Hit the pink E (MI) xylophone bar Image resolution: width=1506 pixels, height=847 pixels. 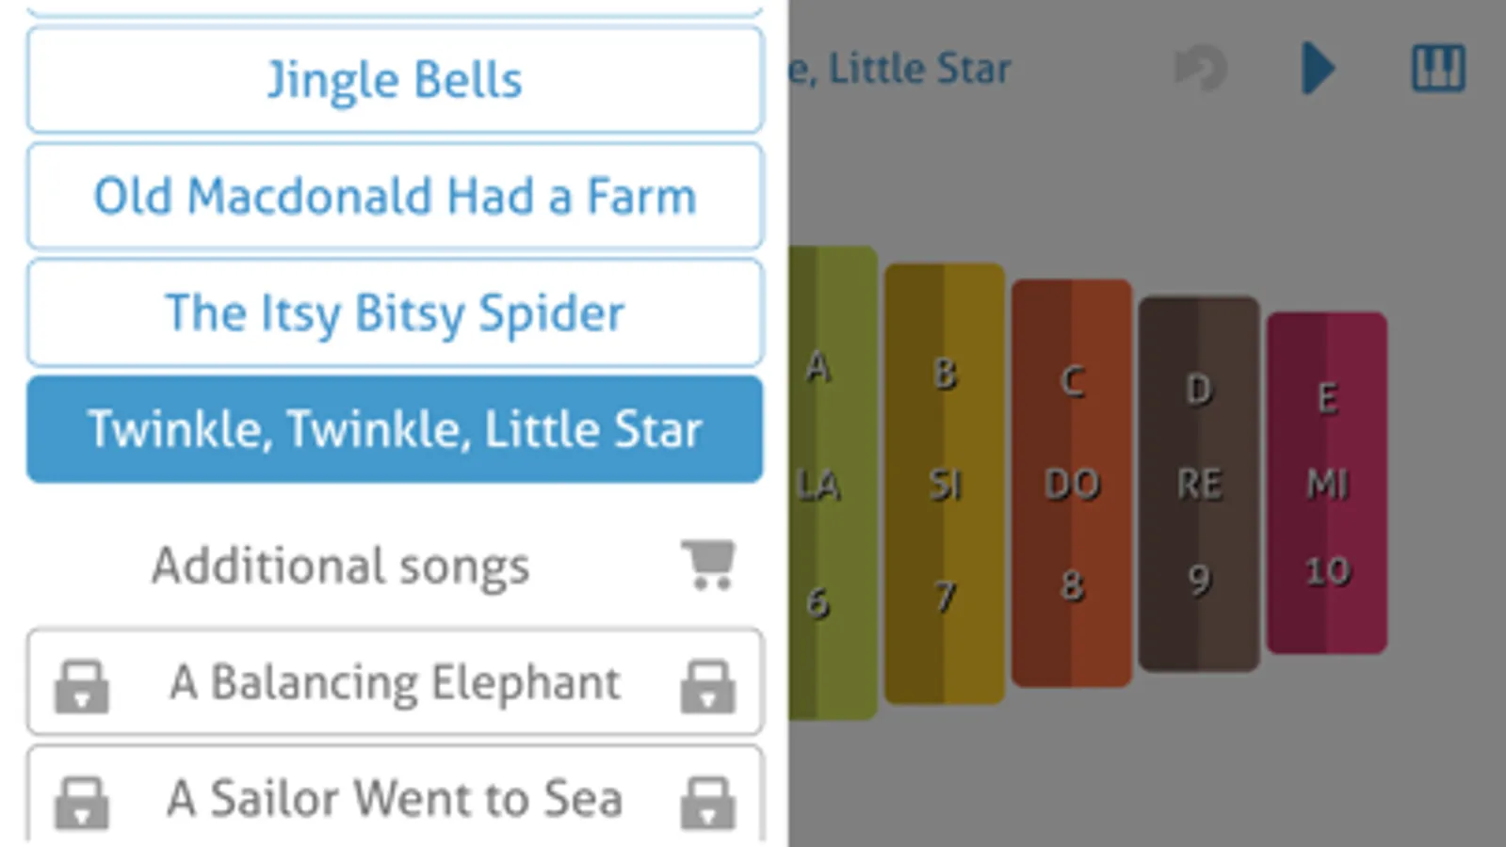[1327, 482]
